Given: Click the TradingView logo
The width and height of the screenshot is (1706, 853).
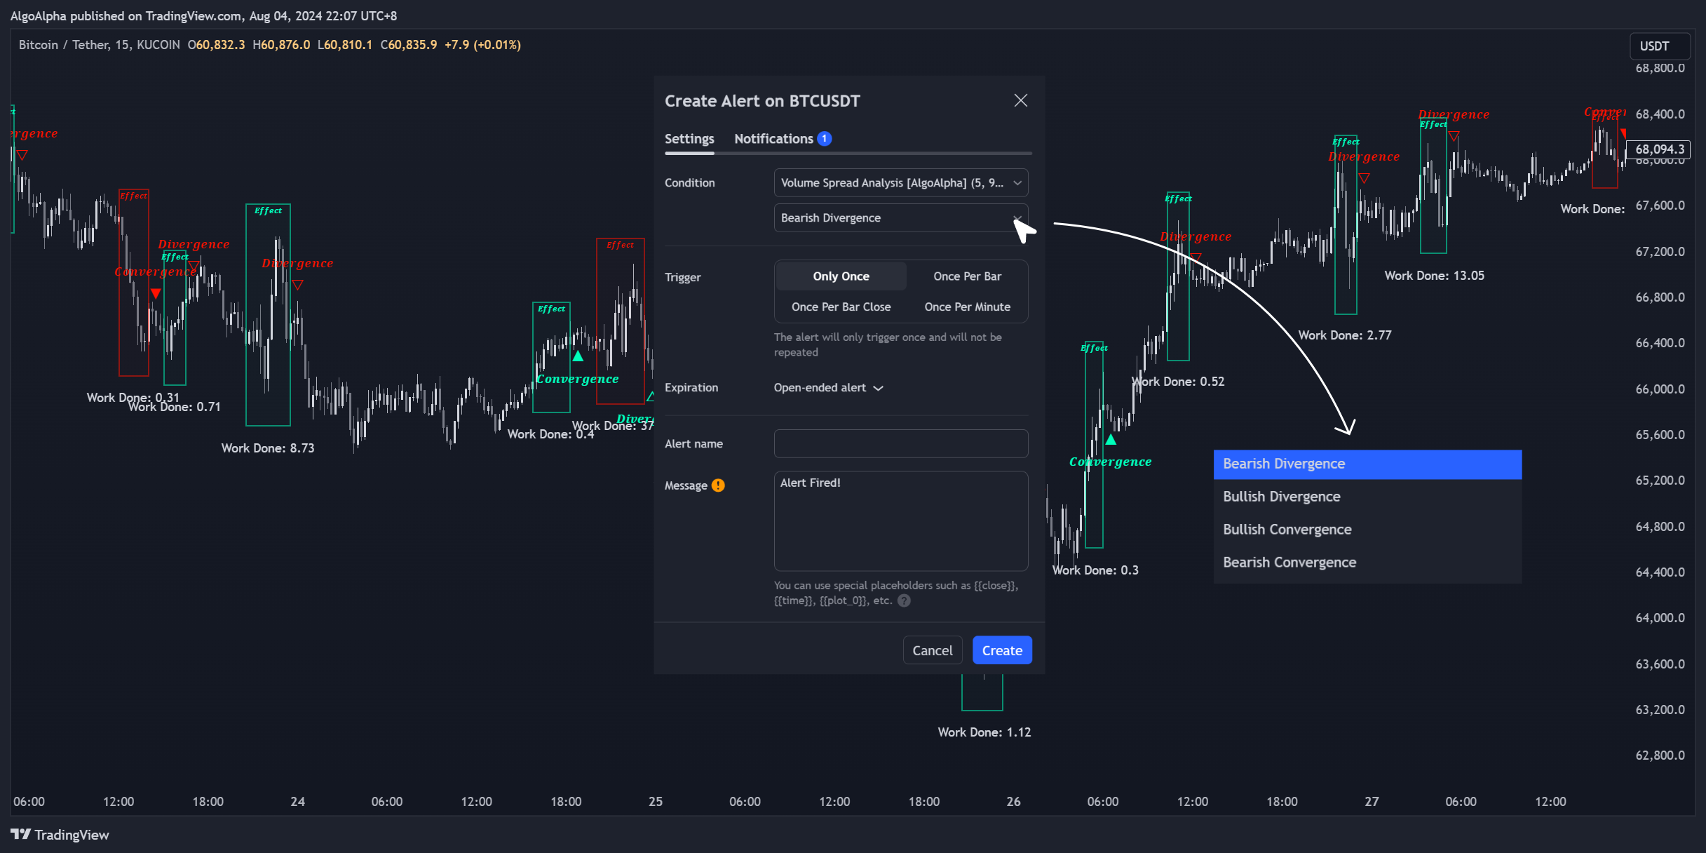Looking at the screenshot, I should 60,835.
